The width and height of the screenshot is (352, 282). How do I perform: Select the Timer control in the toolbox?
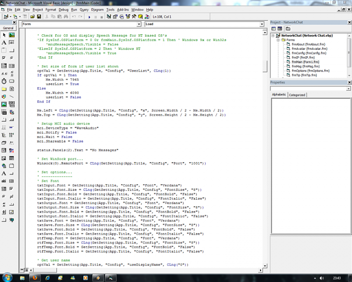4,81
